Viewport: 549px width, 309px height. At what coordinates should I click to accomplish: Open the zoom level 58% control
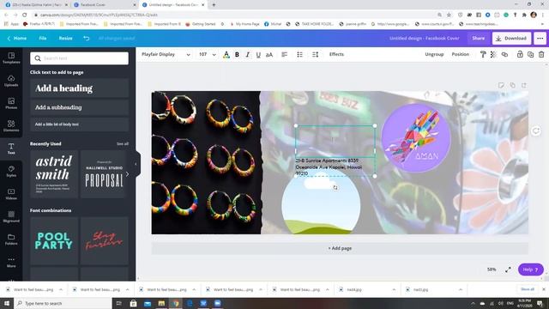tap(492, 270)
